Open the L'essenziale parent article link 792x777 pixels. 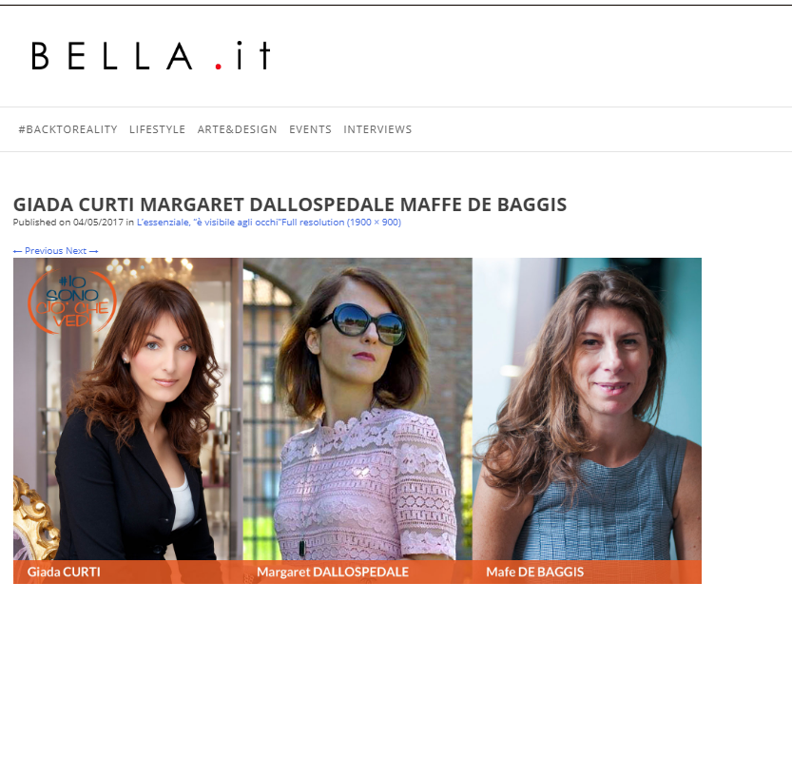[x=209, y=223]
